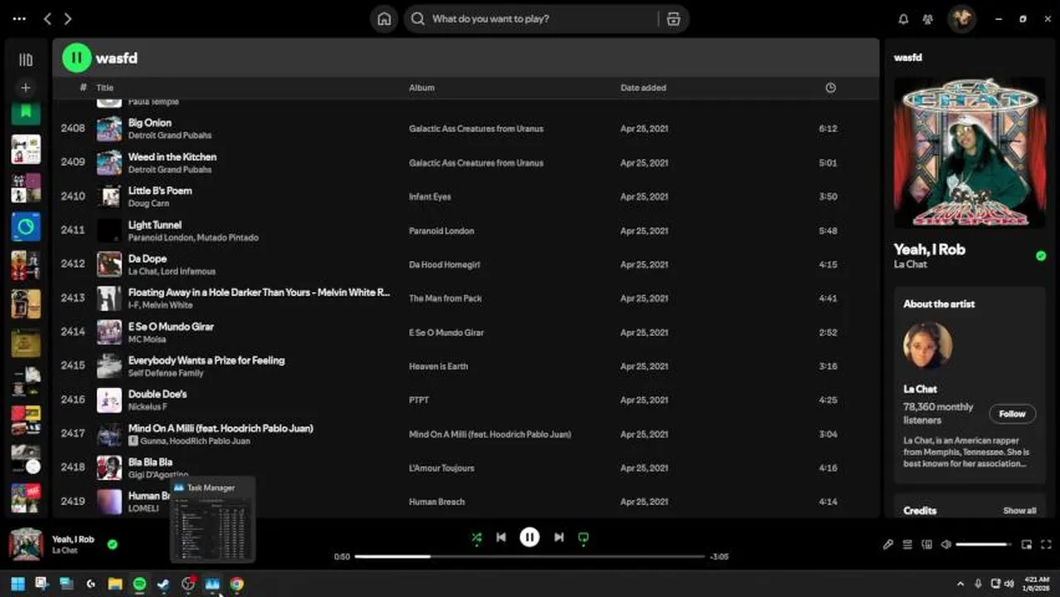1060x597 pixels.
Task: Open the green bookmark library item
Action: point(26,112)
